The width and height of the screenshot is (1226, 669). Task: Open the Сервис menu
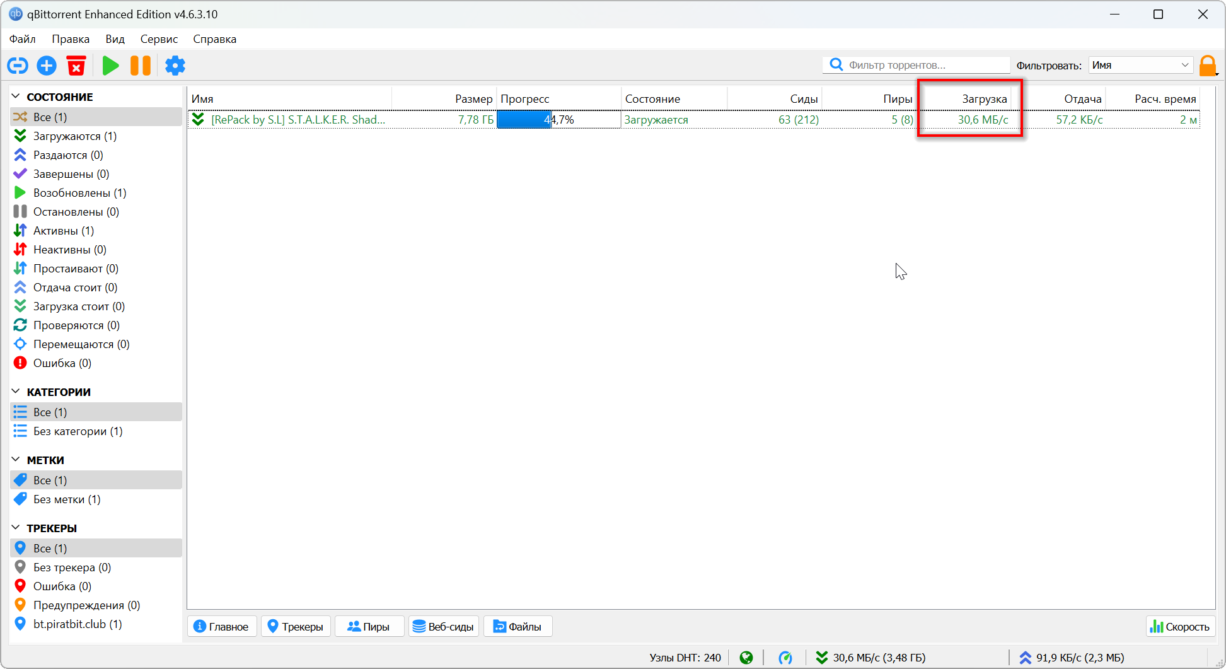coord(159,39)
